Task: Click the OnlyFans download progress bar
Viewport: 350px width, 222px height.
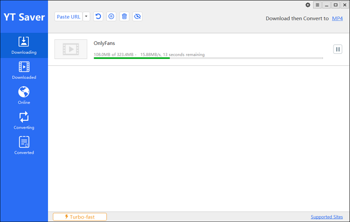Action: 208,58
